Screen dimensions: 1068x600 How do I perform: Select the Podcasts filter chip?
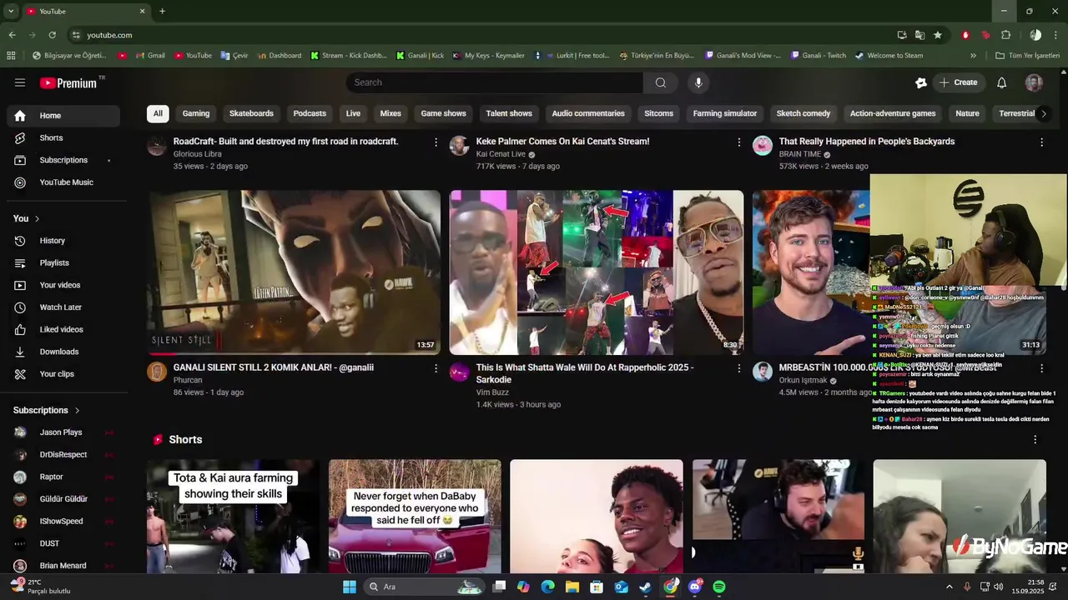click(x=310, y=113)
